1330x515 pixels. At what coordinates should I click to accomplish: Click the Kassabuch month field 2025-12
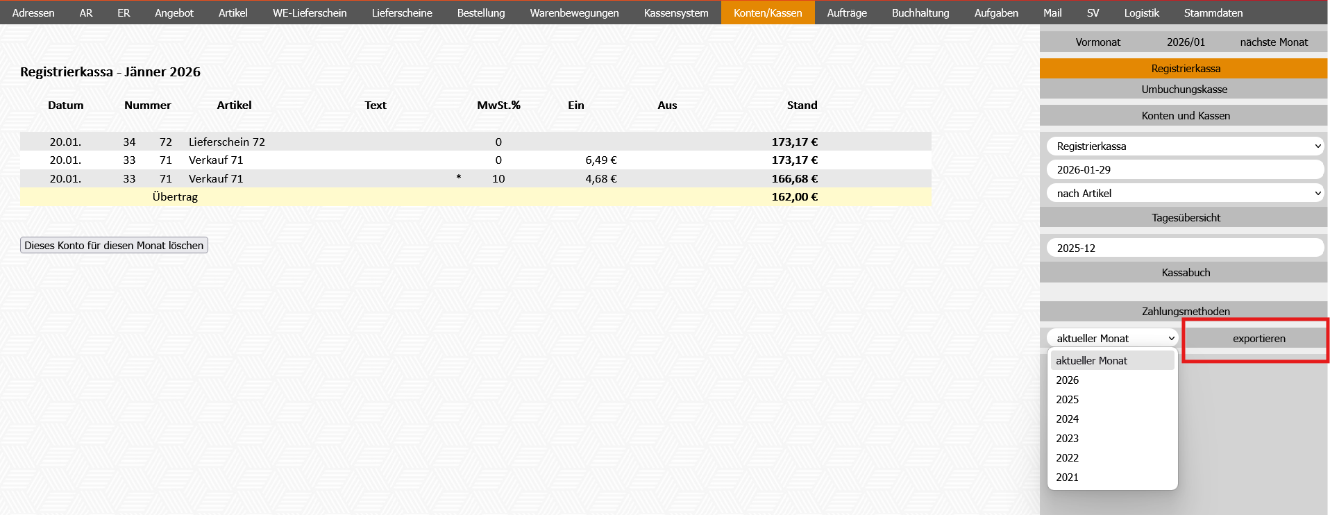1185,248
